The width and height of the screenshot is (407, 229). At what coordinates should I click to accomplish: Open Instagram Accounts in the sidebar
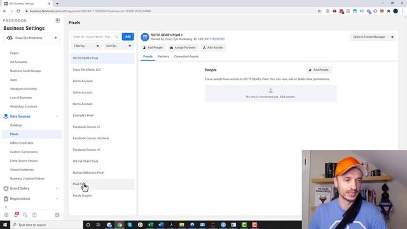pyautogui.click(x=24, y=89)
